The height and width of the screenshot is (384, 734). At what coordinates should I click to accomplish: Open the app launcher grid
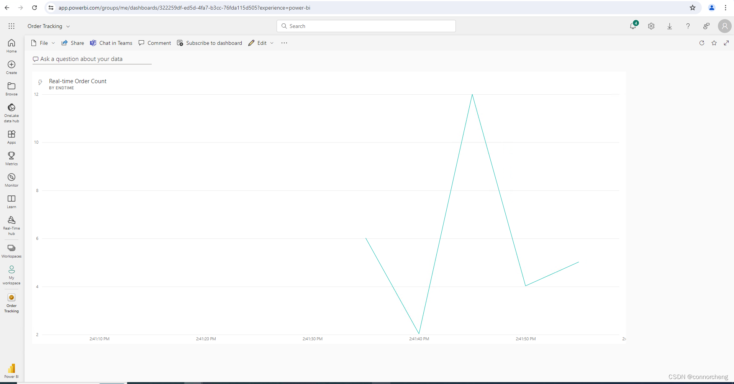tap(11, 26)
